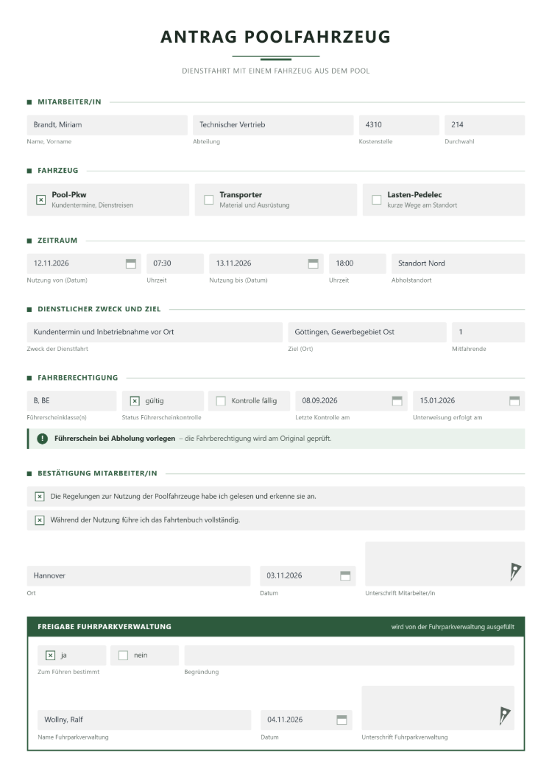Toggle the Fahrtenbuch confirmation checkbox
Viewport: 552px width, 780px height.
click(40, 520)
